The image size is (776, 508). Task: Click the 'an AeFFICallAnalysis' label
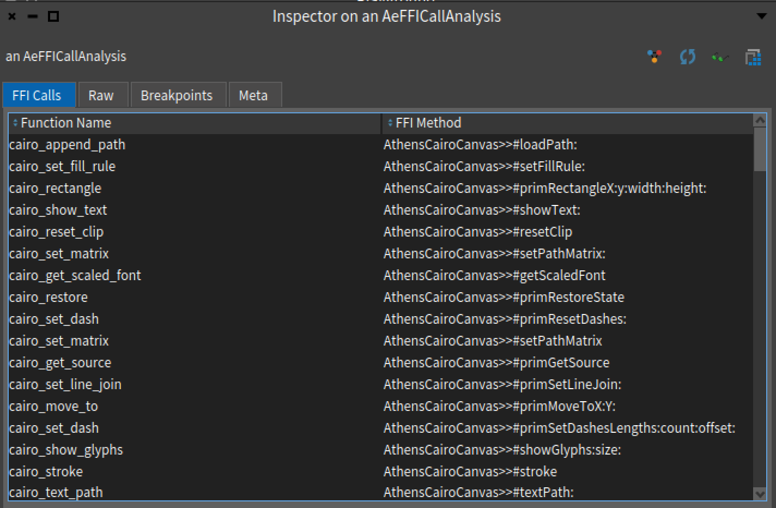[x=65, y=56]
